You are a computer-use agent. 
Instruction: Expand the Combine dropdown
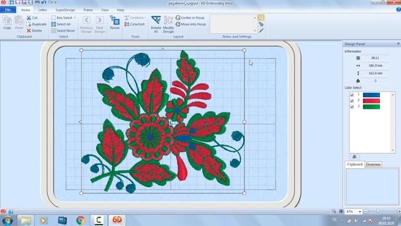[145, 18]
